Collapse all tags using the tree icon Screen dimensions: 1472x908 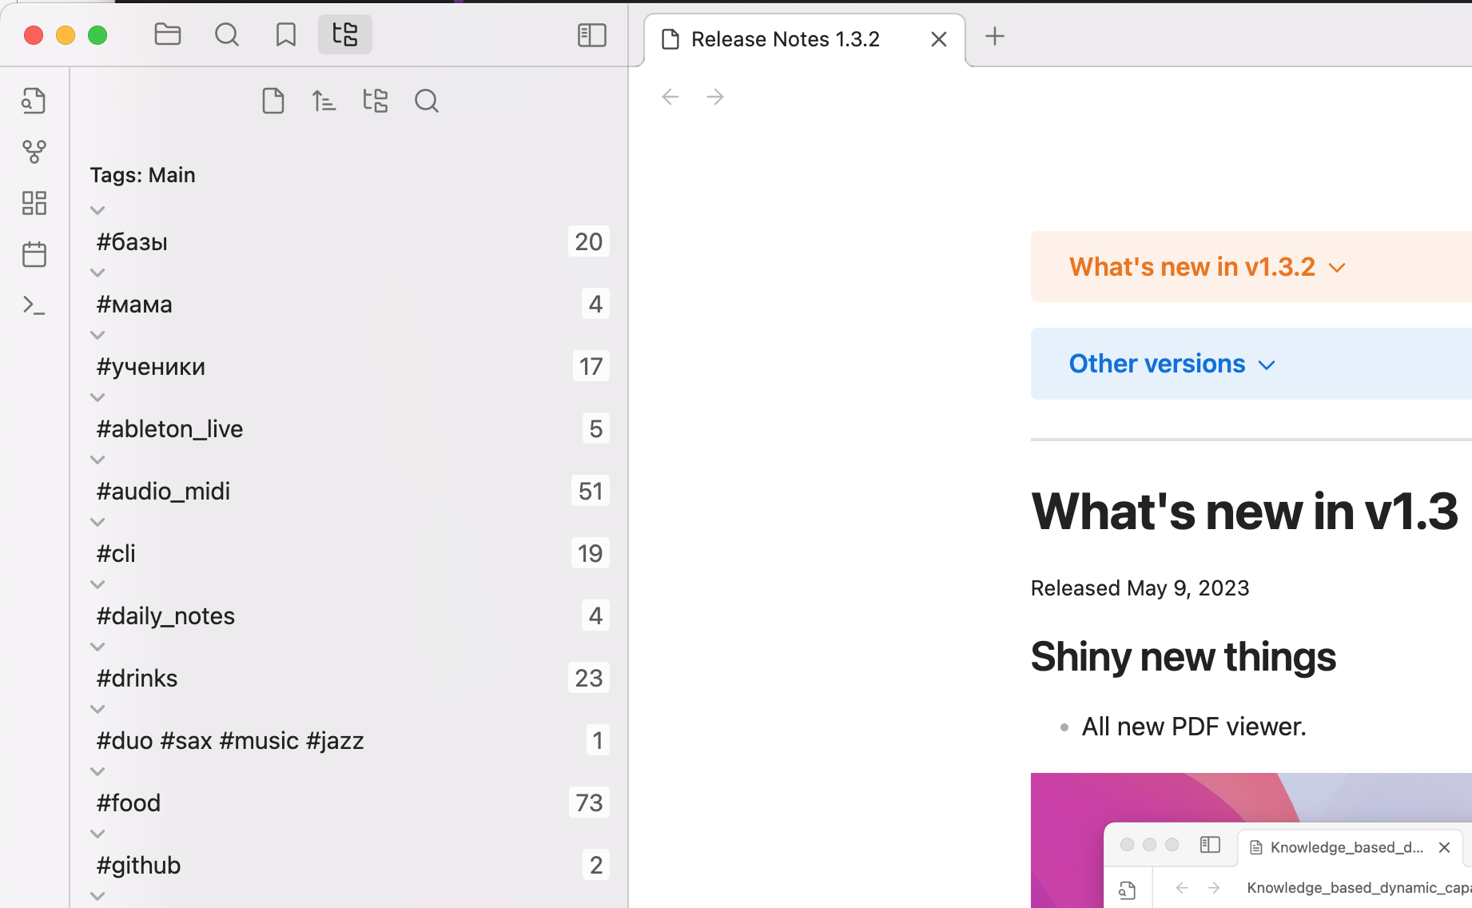[x=376, y=101]
